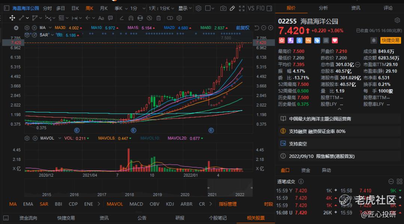
Task: Remove the MAVOL indicator with X
Action: pos(35,139)
